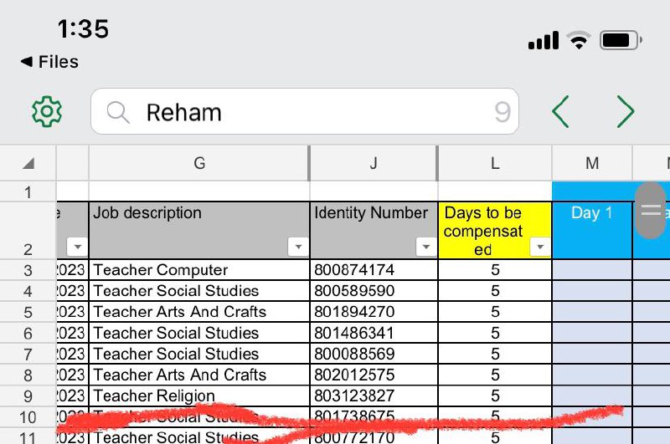The width and height of the screenshot is (670, 444).
Task: Tap the freeze pane drag handle
Action: click(x=651, y=211)
